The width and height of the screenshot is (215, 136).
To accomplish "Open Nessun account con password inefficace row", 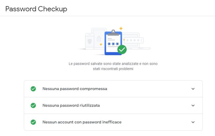I will (x=113, y=122).
